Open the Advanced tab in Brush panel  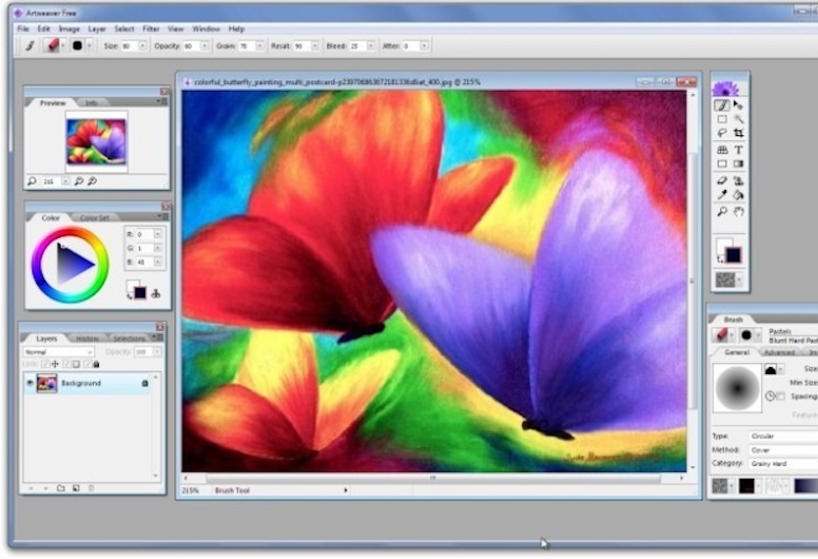point(779,352)
